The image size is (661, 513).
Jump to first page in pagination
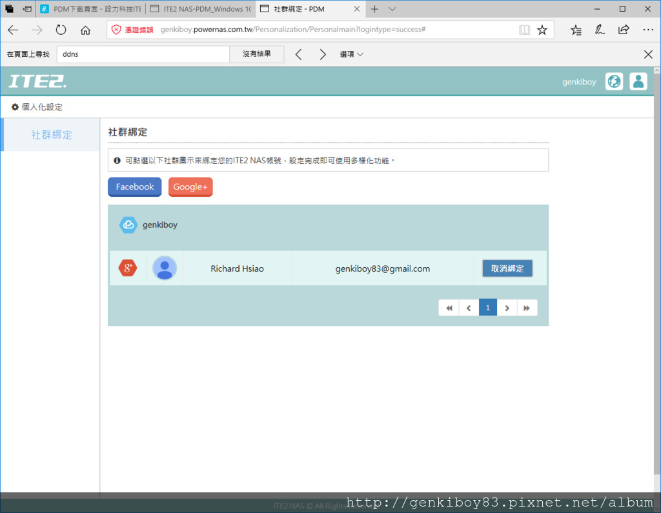pos(449,308)
